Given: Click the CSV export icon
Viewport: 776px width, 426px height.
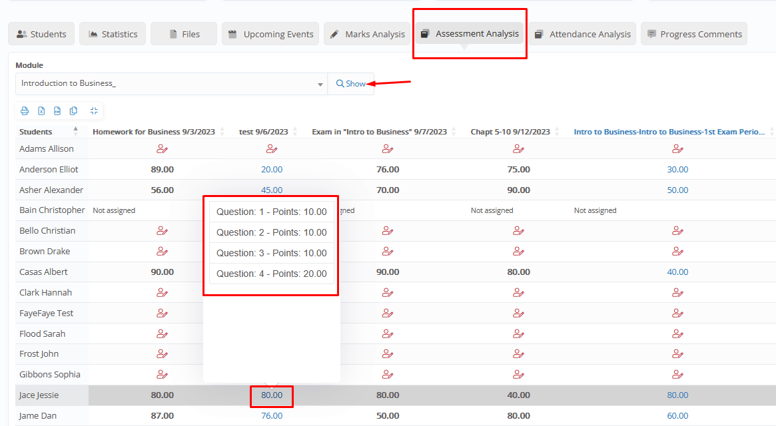Looking at the screenshot, I should click(57, 111).
